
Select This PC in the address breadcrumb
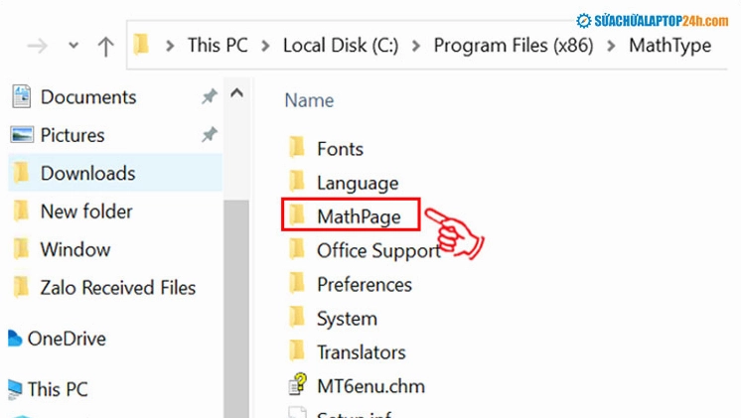tap(218, 46)
